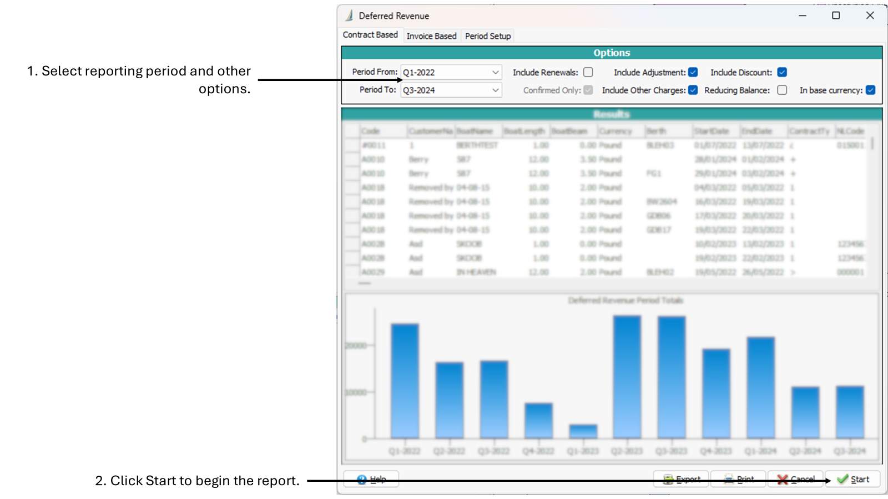888x499 pixels.
Task: Uncheck the Include Adjustment checkbox
Action: click(x=693, y=73)
